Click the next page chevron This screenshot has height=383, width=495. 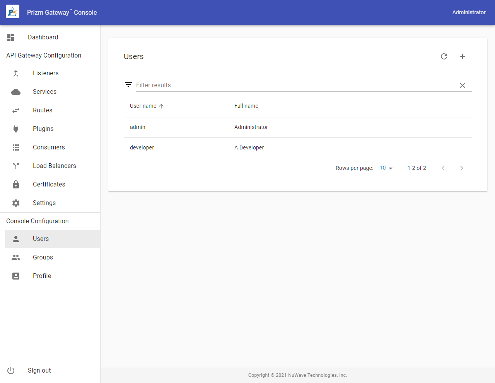461,168
